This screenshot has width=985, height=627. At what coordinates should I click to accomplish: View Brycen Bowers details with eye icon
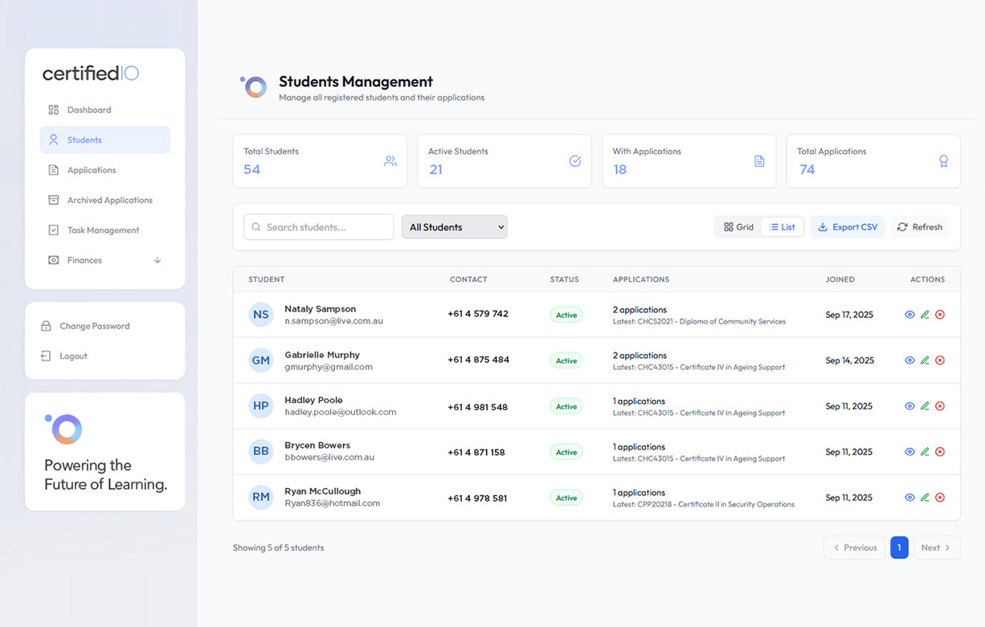[x=909, y=452]
